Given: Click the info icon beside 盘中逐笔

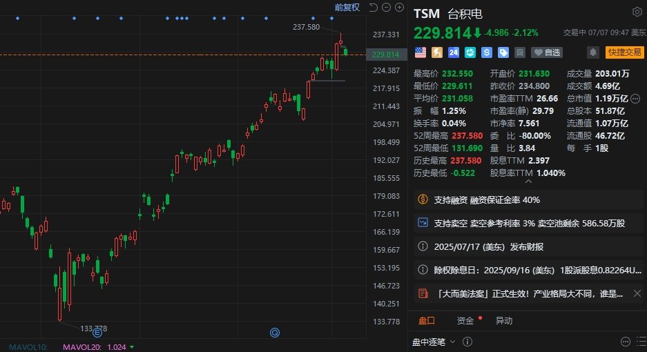Looking at the screenshot, I should click(x=467, y=341).
